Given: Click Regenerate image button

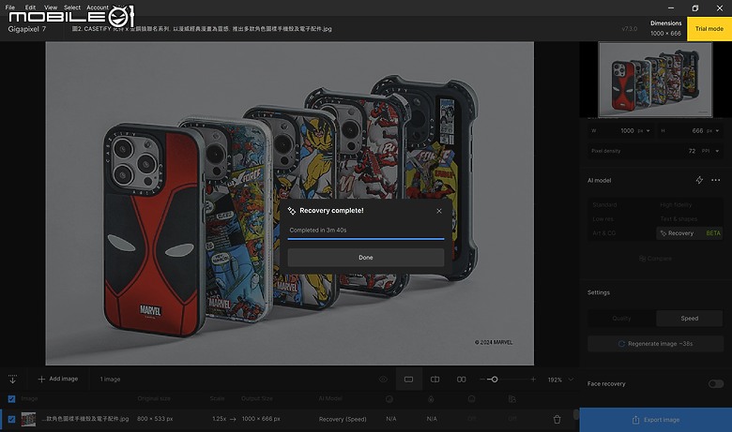Looking at the screenshot, I should (655, 344).
